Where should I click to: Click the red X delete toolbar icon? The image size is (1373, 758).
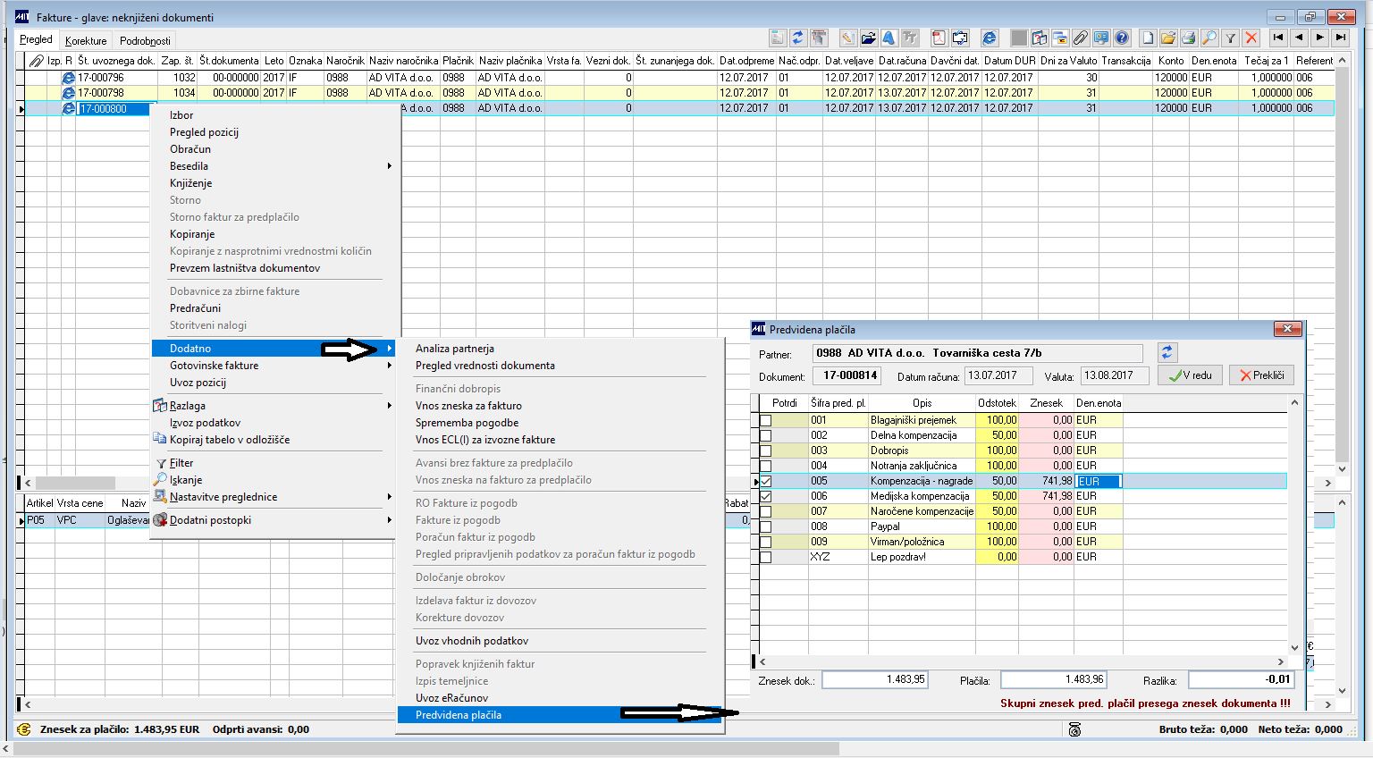(1251, 38)
